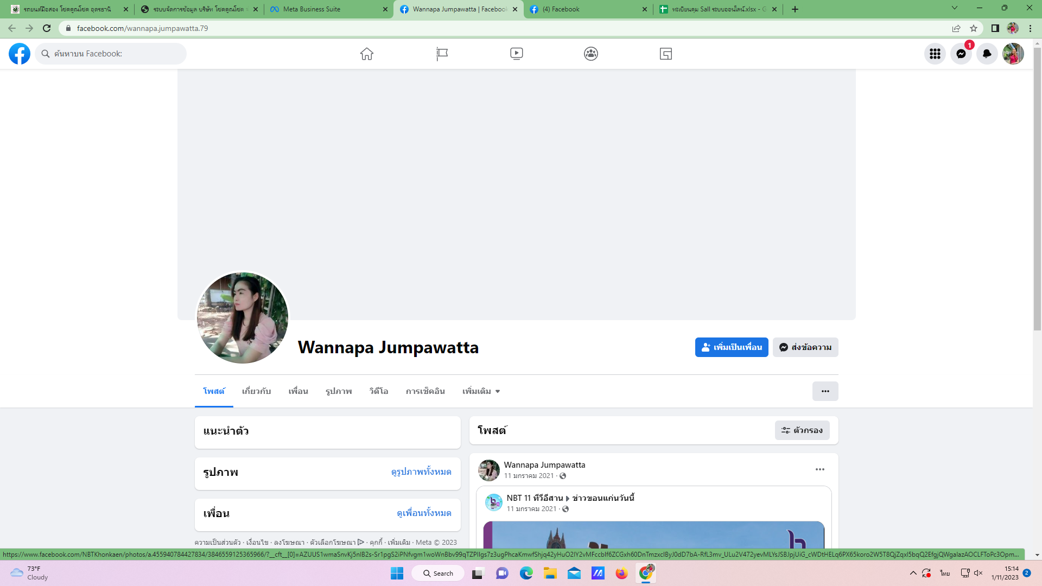Viewport: 1042px width, 586px height.
Task: Open the notifications bell
Action: 987,54
